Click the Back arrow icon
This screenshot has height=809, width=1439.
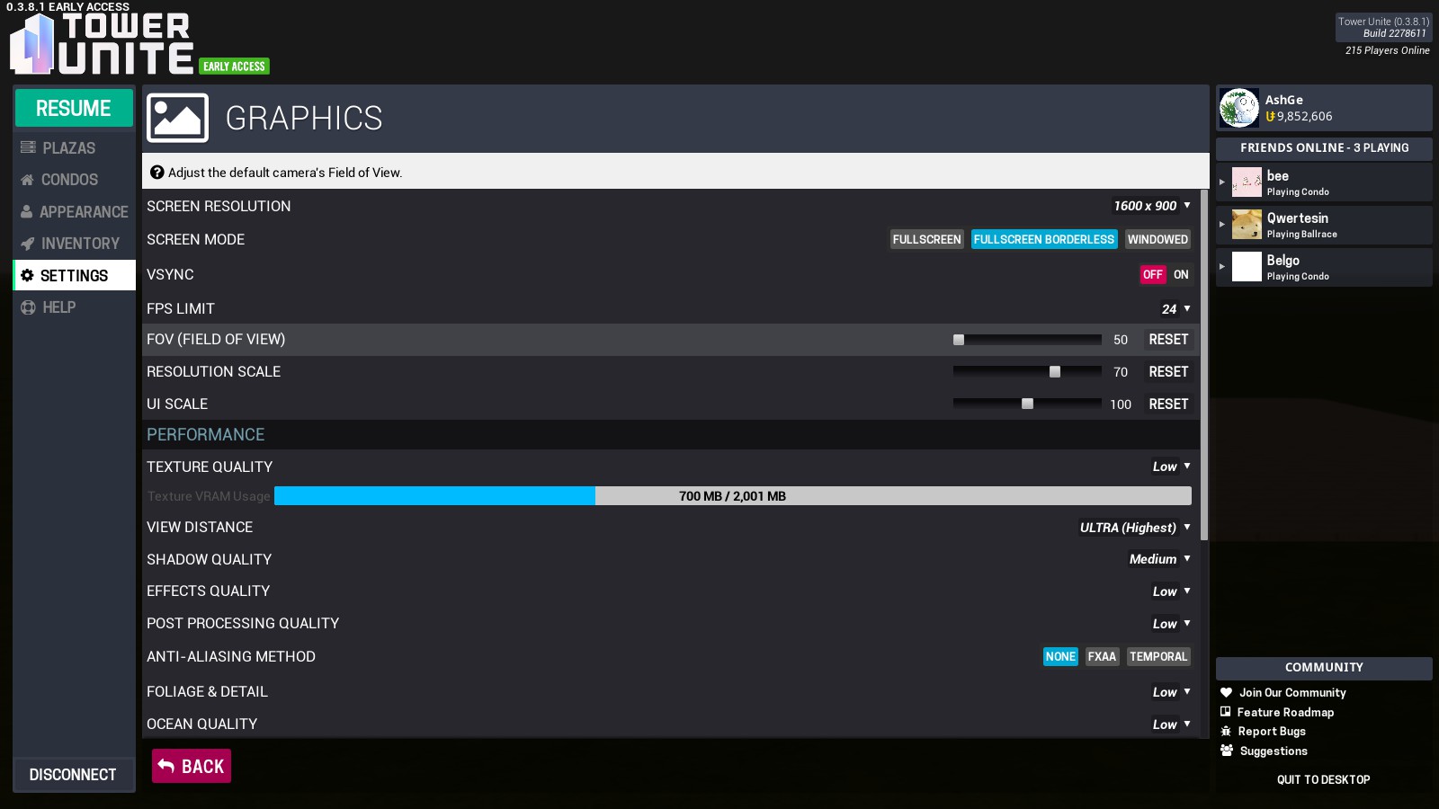tap(166, 766)
